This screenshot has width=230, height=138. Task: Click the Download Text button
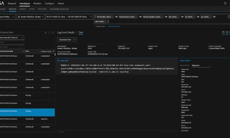point(65,39)
